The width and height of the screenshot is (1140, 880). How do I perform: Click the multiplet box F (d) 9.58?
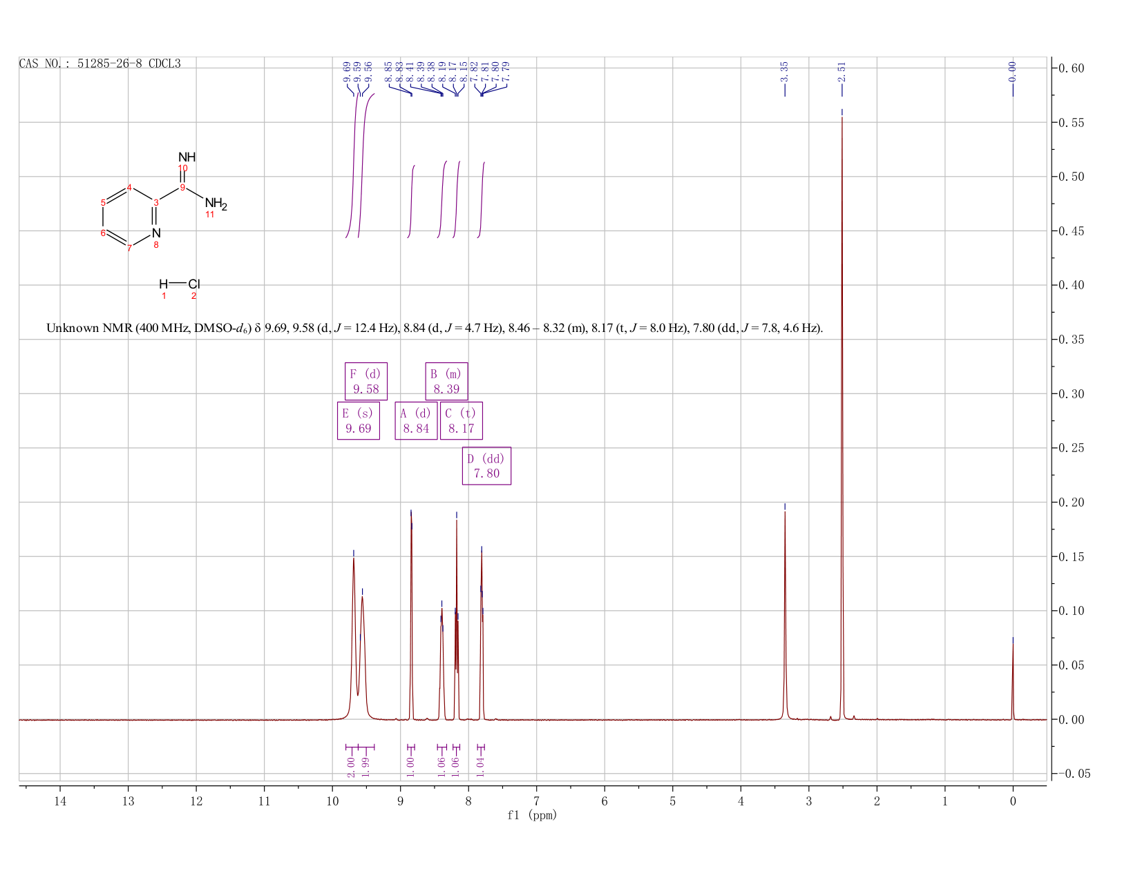(366, 381)
